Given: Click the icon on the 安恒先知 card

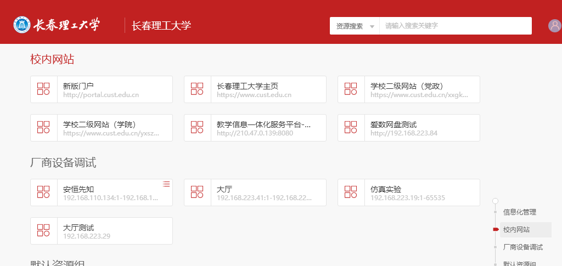Looking at the screenshot, I should [x=44, y=193].
